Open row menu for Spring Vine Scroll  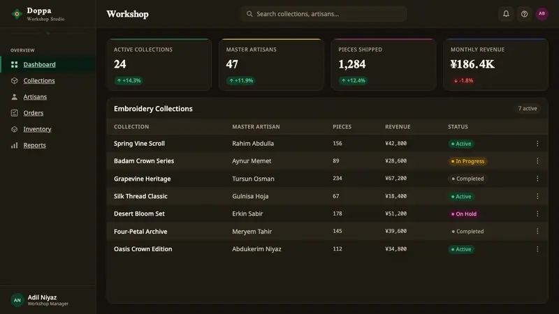537,144
